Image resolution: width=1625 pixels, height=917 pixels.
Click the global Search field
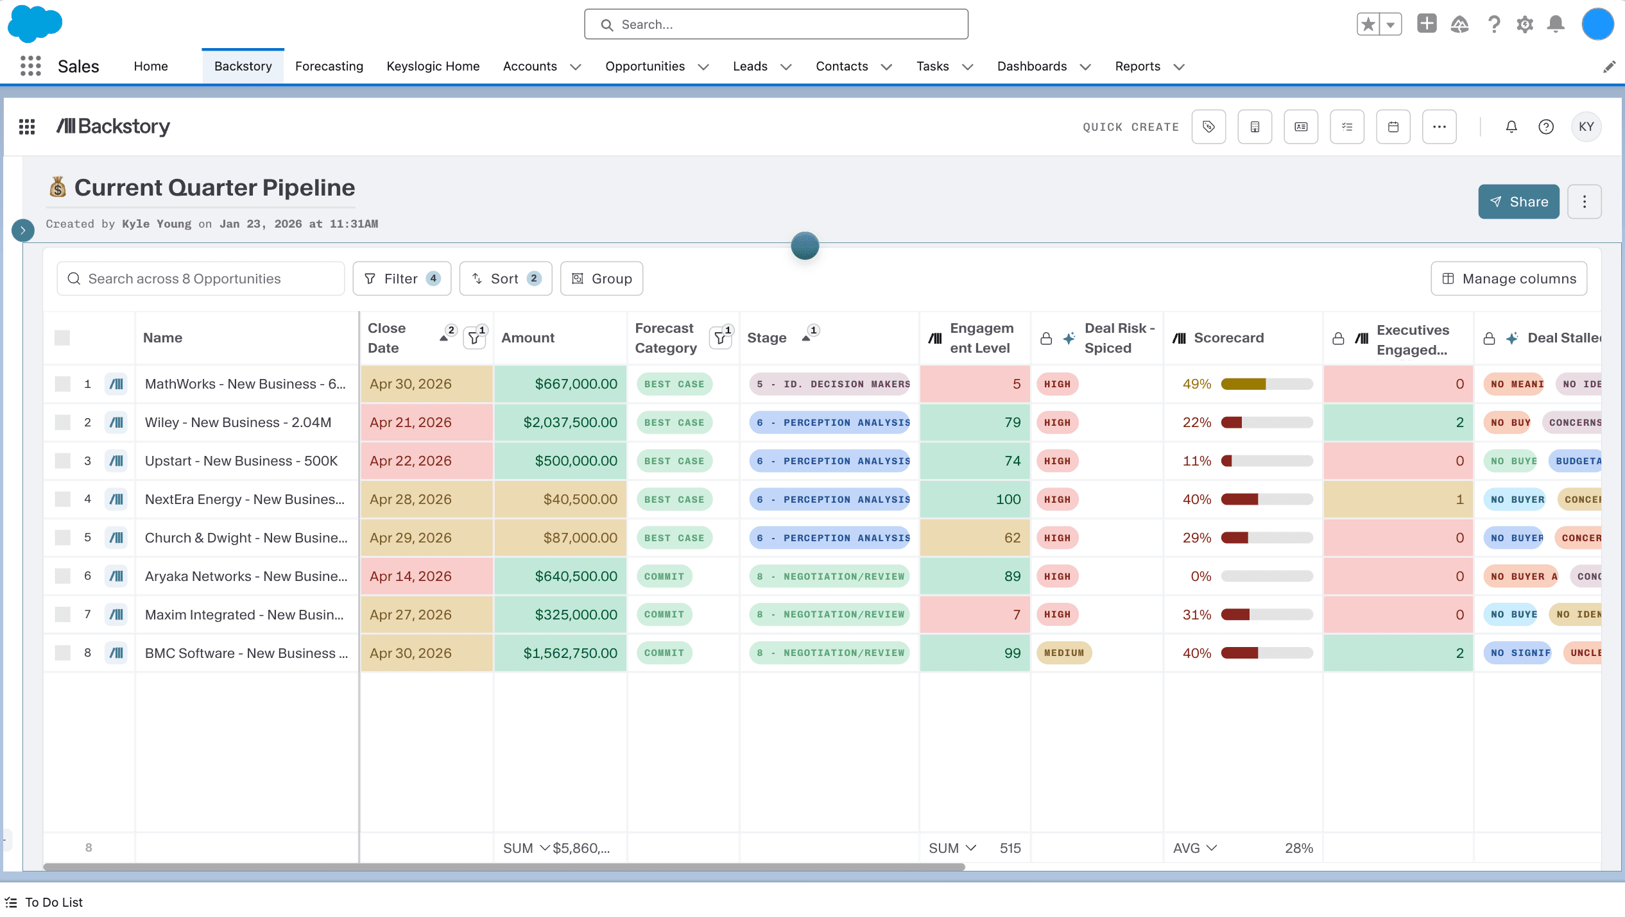pyautogui.click(x=776, y=24)
